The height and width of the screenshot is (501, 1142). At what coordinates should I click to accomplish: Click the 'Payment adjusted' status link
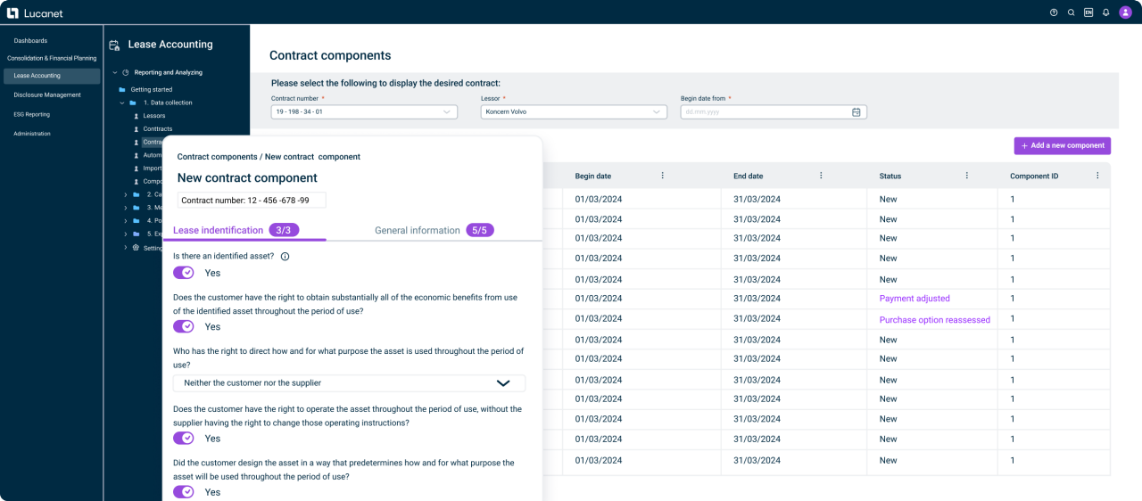point(914,299)
